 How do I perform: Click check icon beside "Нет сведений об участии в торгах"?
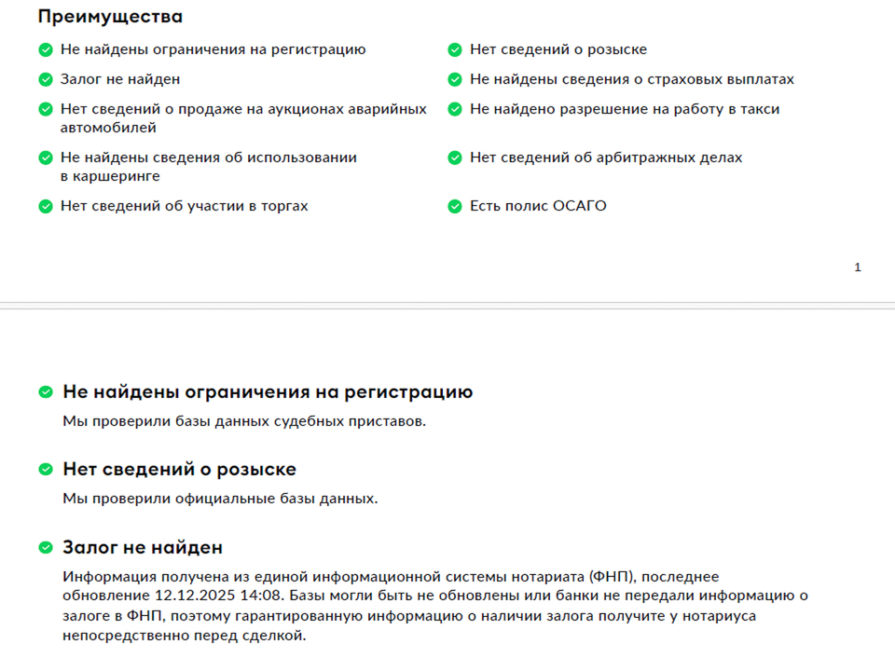click(x=45, y=206)
